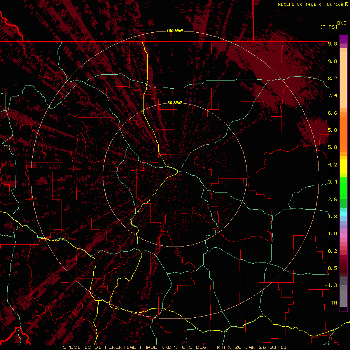This screenshot has height=350, width=350.
Task: Click the 50 NMI range ring label
Action: tap(175, 103)
